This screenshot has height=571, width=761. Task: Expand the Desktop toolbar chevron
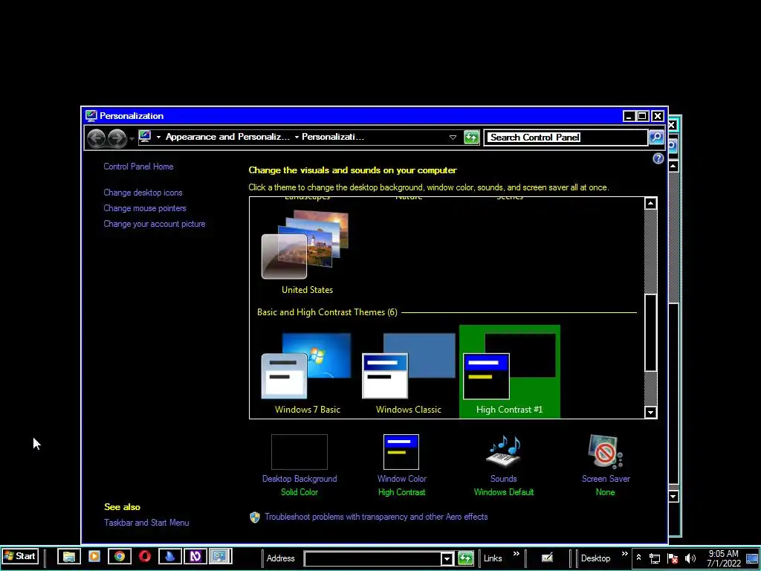point(624,554)
